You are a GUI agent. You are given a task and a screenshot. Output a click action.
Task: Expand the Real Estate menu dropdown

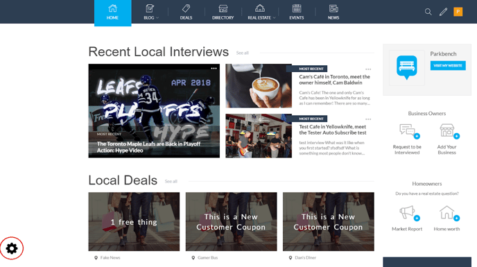click(261, 12)
